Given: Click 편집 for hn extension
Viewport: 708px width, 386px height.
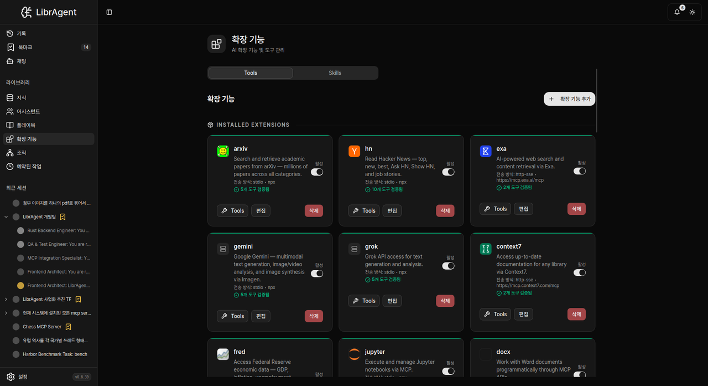Looking at the screenshot, I should (x=392, y=210).
